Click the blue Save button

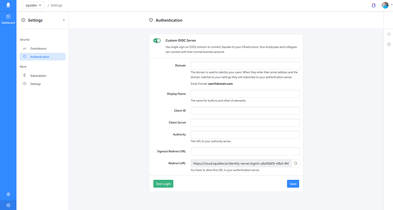tap(293, 184)
